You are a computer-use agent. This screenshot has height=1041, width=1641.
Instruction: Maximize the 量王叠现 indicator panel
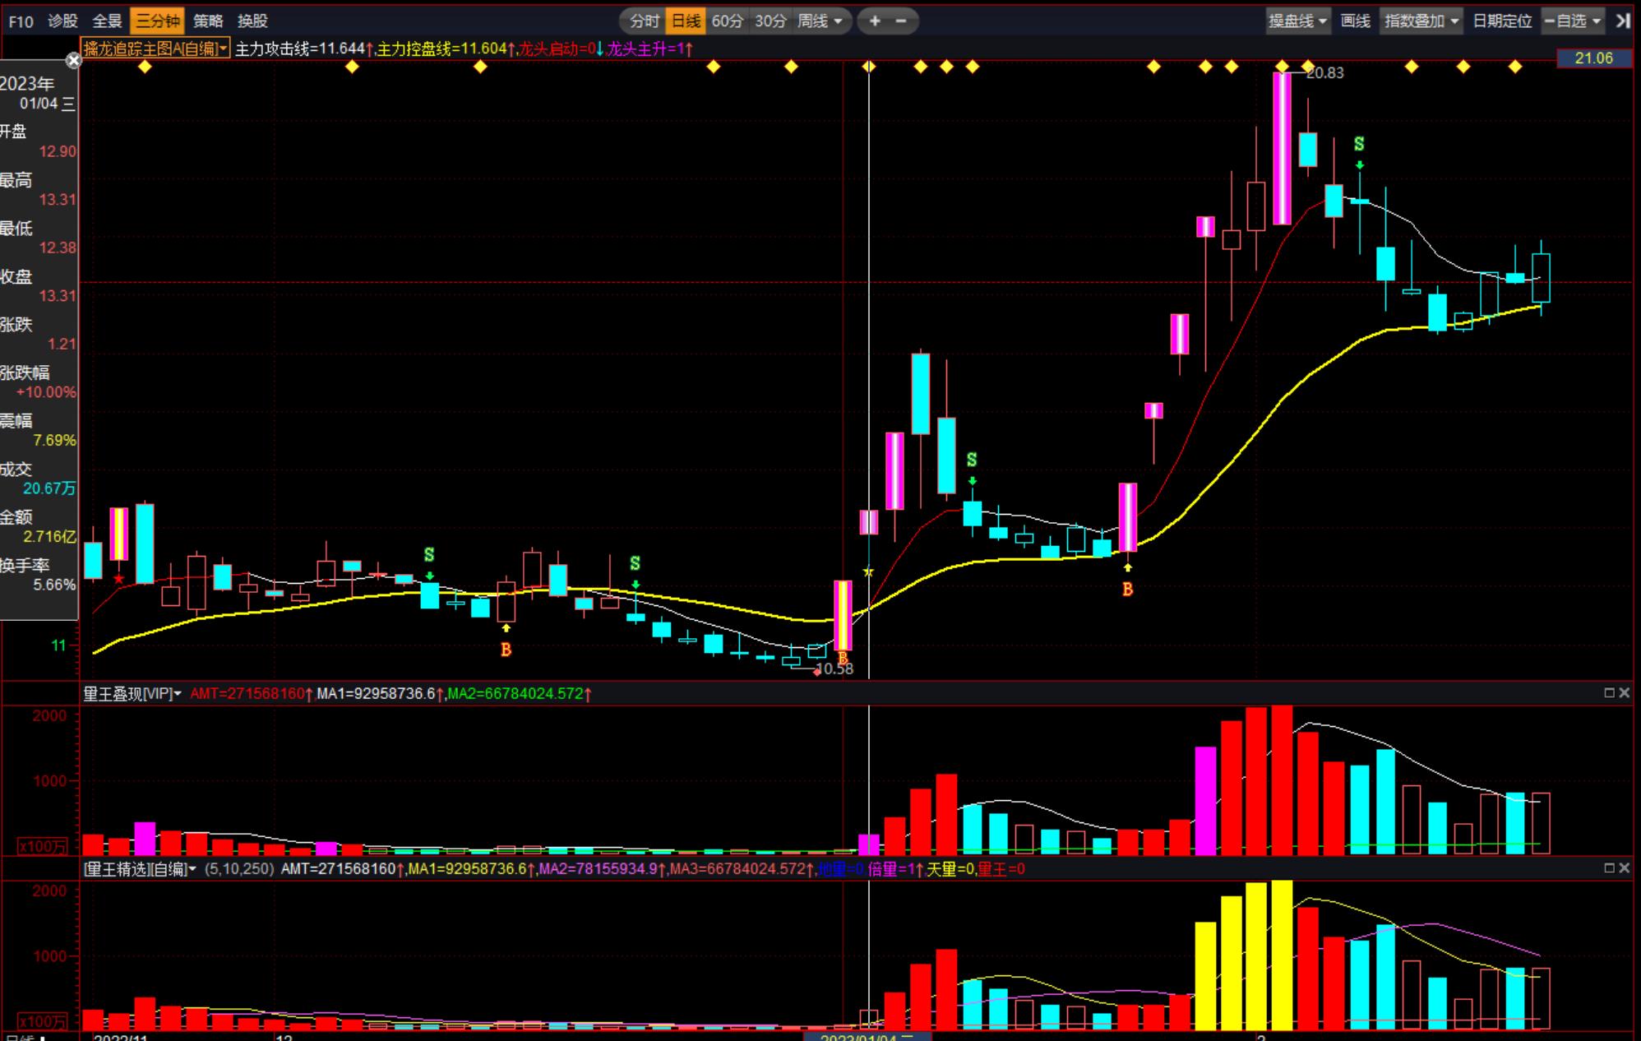point(1609,693)
